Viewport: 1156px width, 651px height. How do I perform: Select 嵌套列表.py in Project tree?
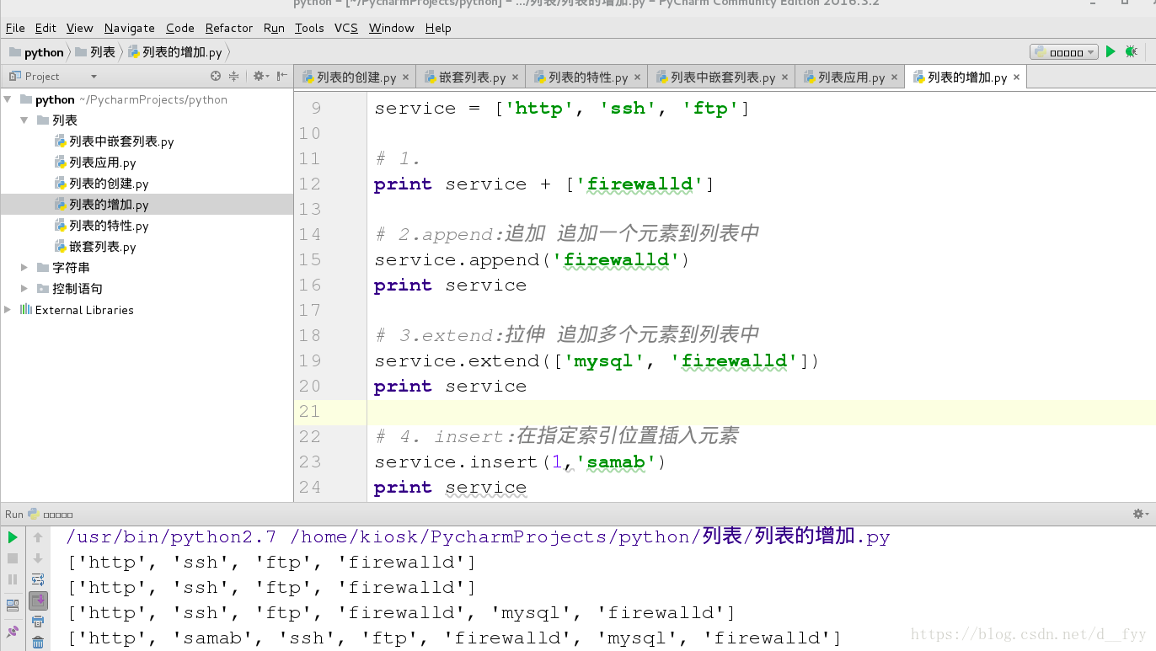coord(95,247)
